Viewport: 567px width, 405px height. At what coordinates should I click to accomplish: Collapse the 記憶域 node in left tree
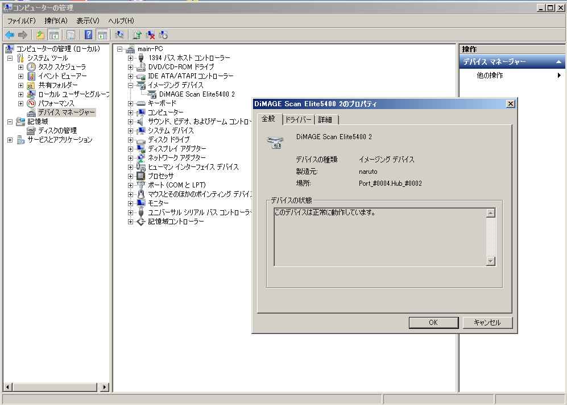point(10,122)
